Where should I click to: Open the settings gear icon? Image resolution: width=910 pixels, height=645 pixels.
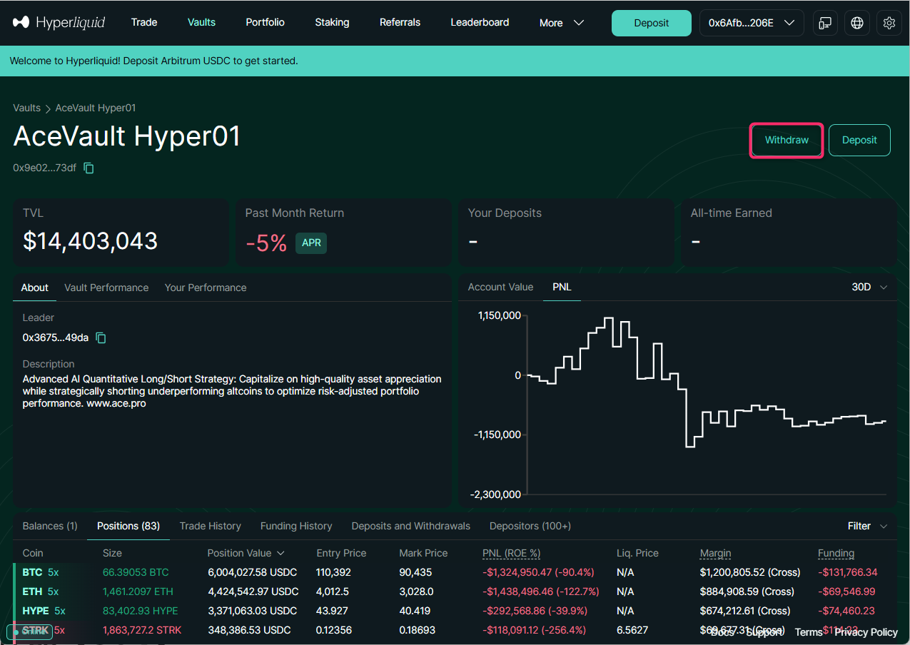pyautogui.click(x=889, y=23)
